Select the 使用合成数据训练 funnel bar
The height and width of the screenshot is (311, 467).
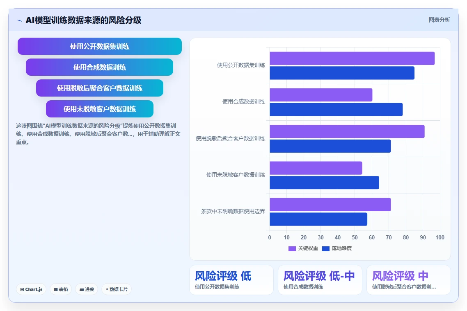coord(99,67)
